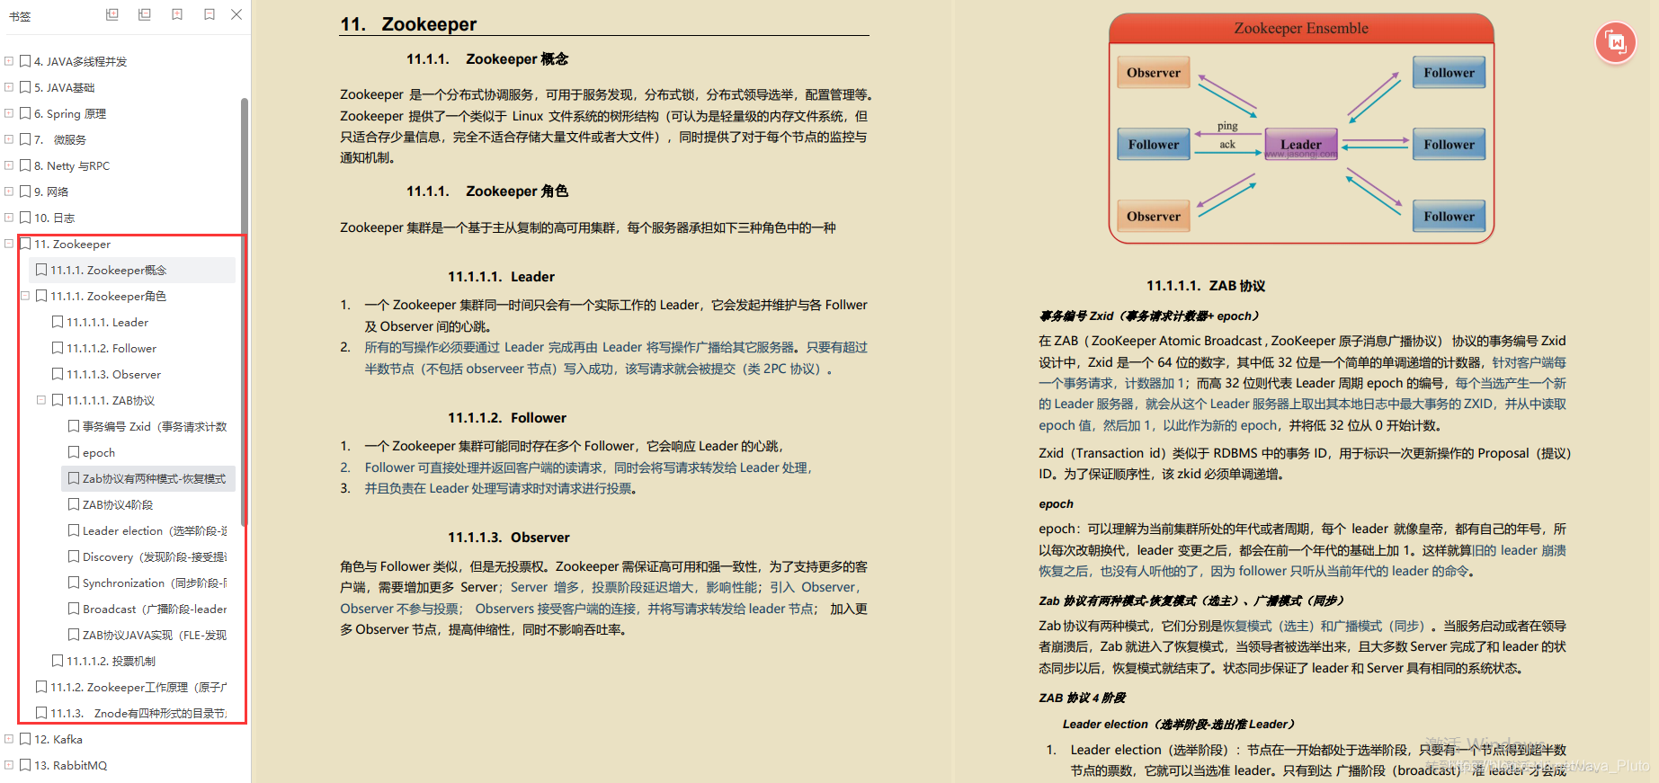Collapse the 11.1.1. Zookeeper角色 bookmark
1659x783 pixels.
pos(25,296)
